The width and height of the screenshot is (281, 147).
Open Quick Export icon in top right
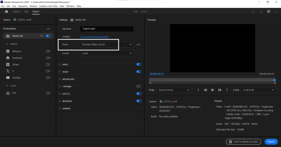point(261,12)
